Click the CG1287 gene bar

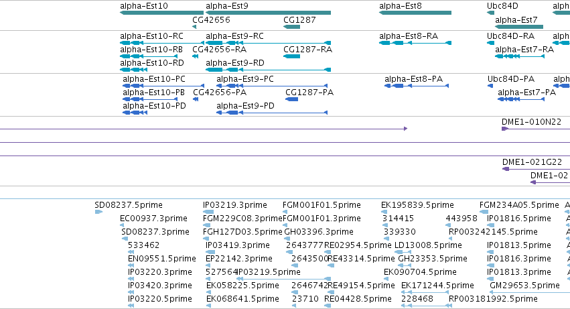click(x=291, y=27)
